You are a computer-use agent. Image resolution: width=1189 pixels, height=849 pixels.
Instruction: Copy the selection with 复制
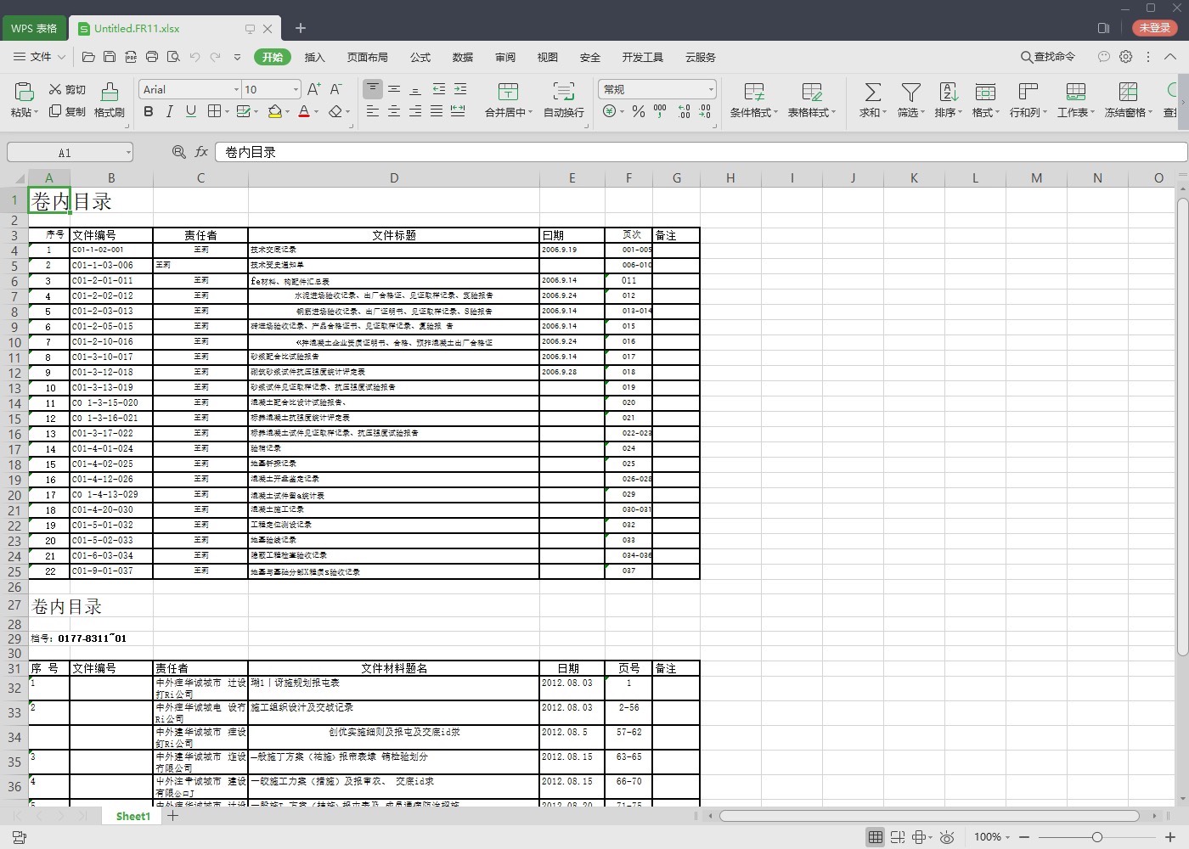pos(67,111)
